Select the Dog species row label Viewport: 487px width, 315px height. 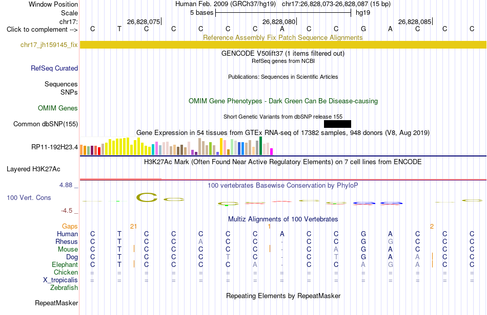point(72,257)
